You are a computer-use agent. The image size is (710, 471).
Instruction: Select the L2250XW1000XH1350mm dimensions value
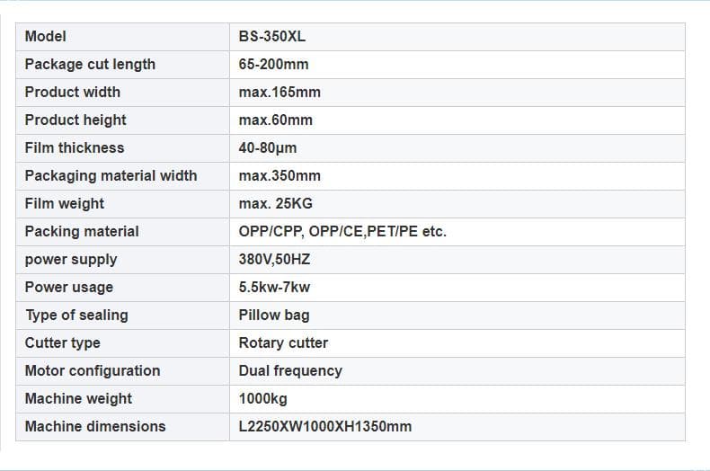[325, 427]
